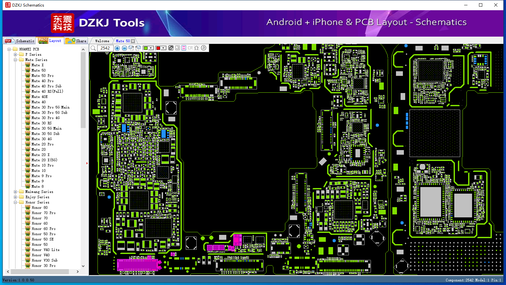Toggle the 'a' text label display icon

coord(178,48)
